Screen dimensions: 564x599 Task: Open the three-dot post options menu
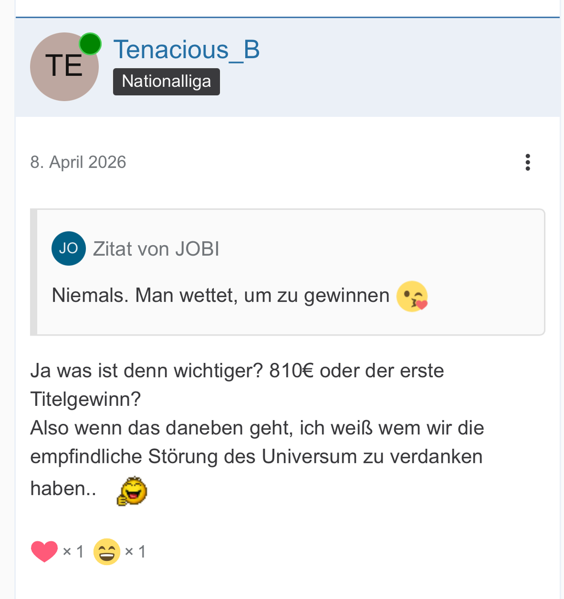pyautogui.click(x=528, y=162)
